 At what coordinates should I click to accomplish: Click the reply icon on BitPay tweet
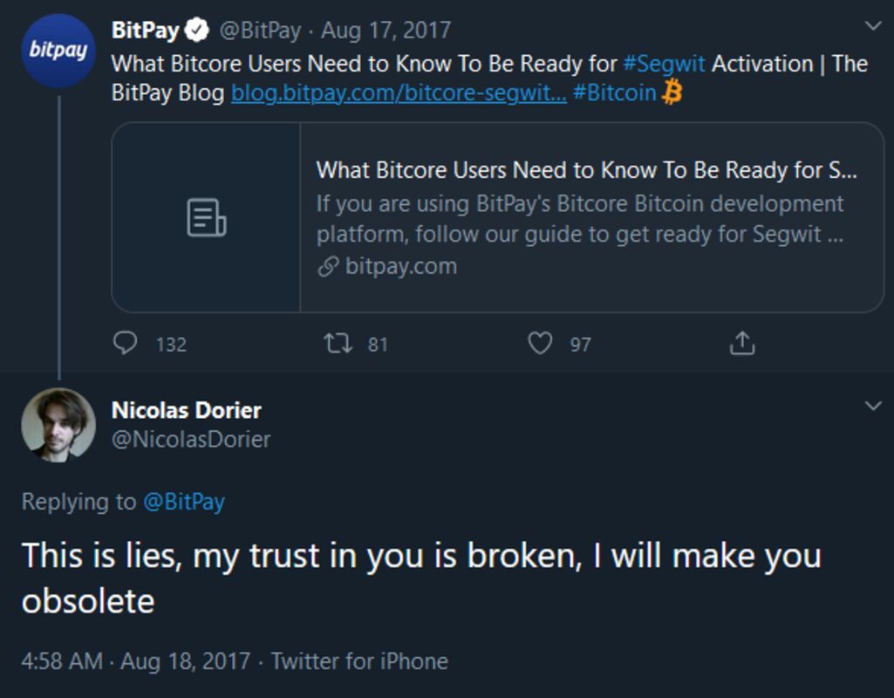pos(126,343)
